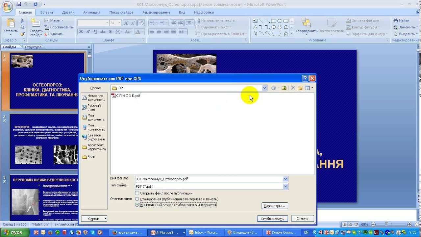Switch to the Вставка ribbon tab
The image size is (421, 237).
(47, 13)
